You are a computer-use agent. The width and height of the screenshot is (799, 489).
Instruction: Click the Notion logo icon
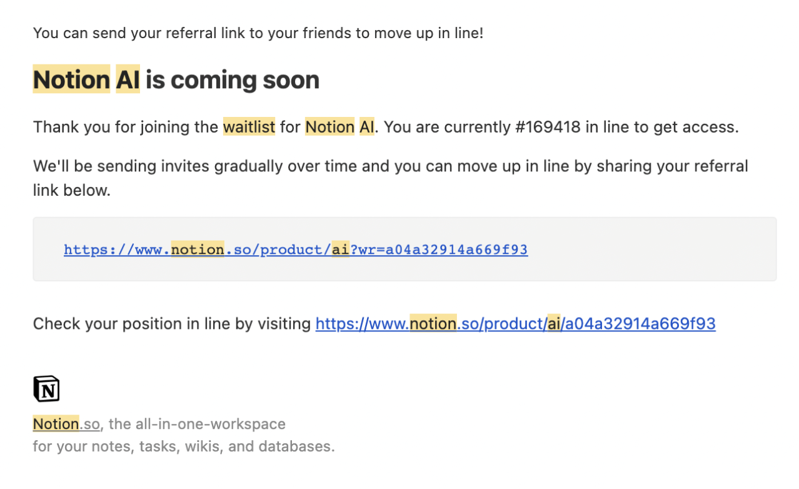[46, 388]
